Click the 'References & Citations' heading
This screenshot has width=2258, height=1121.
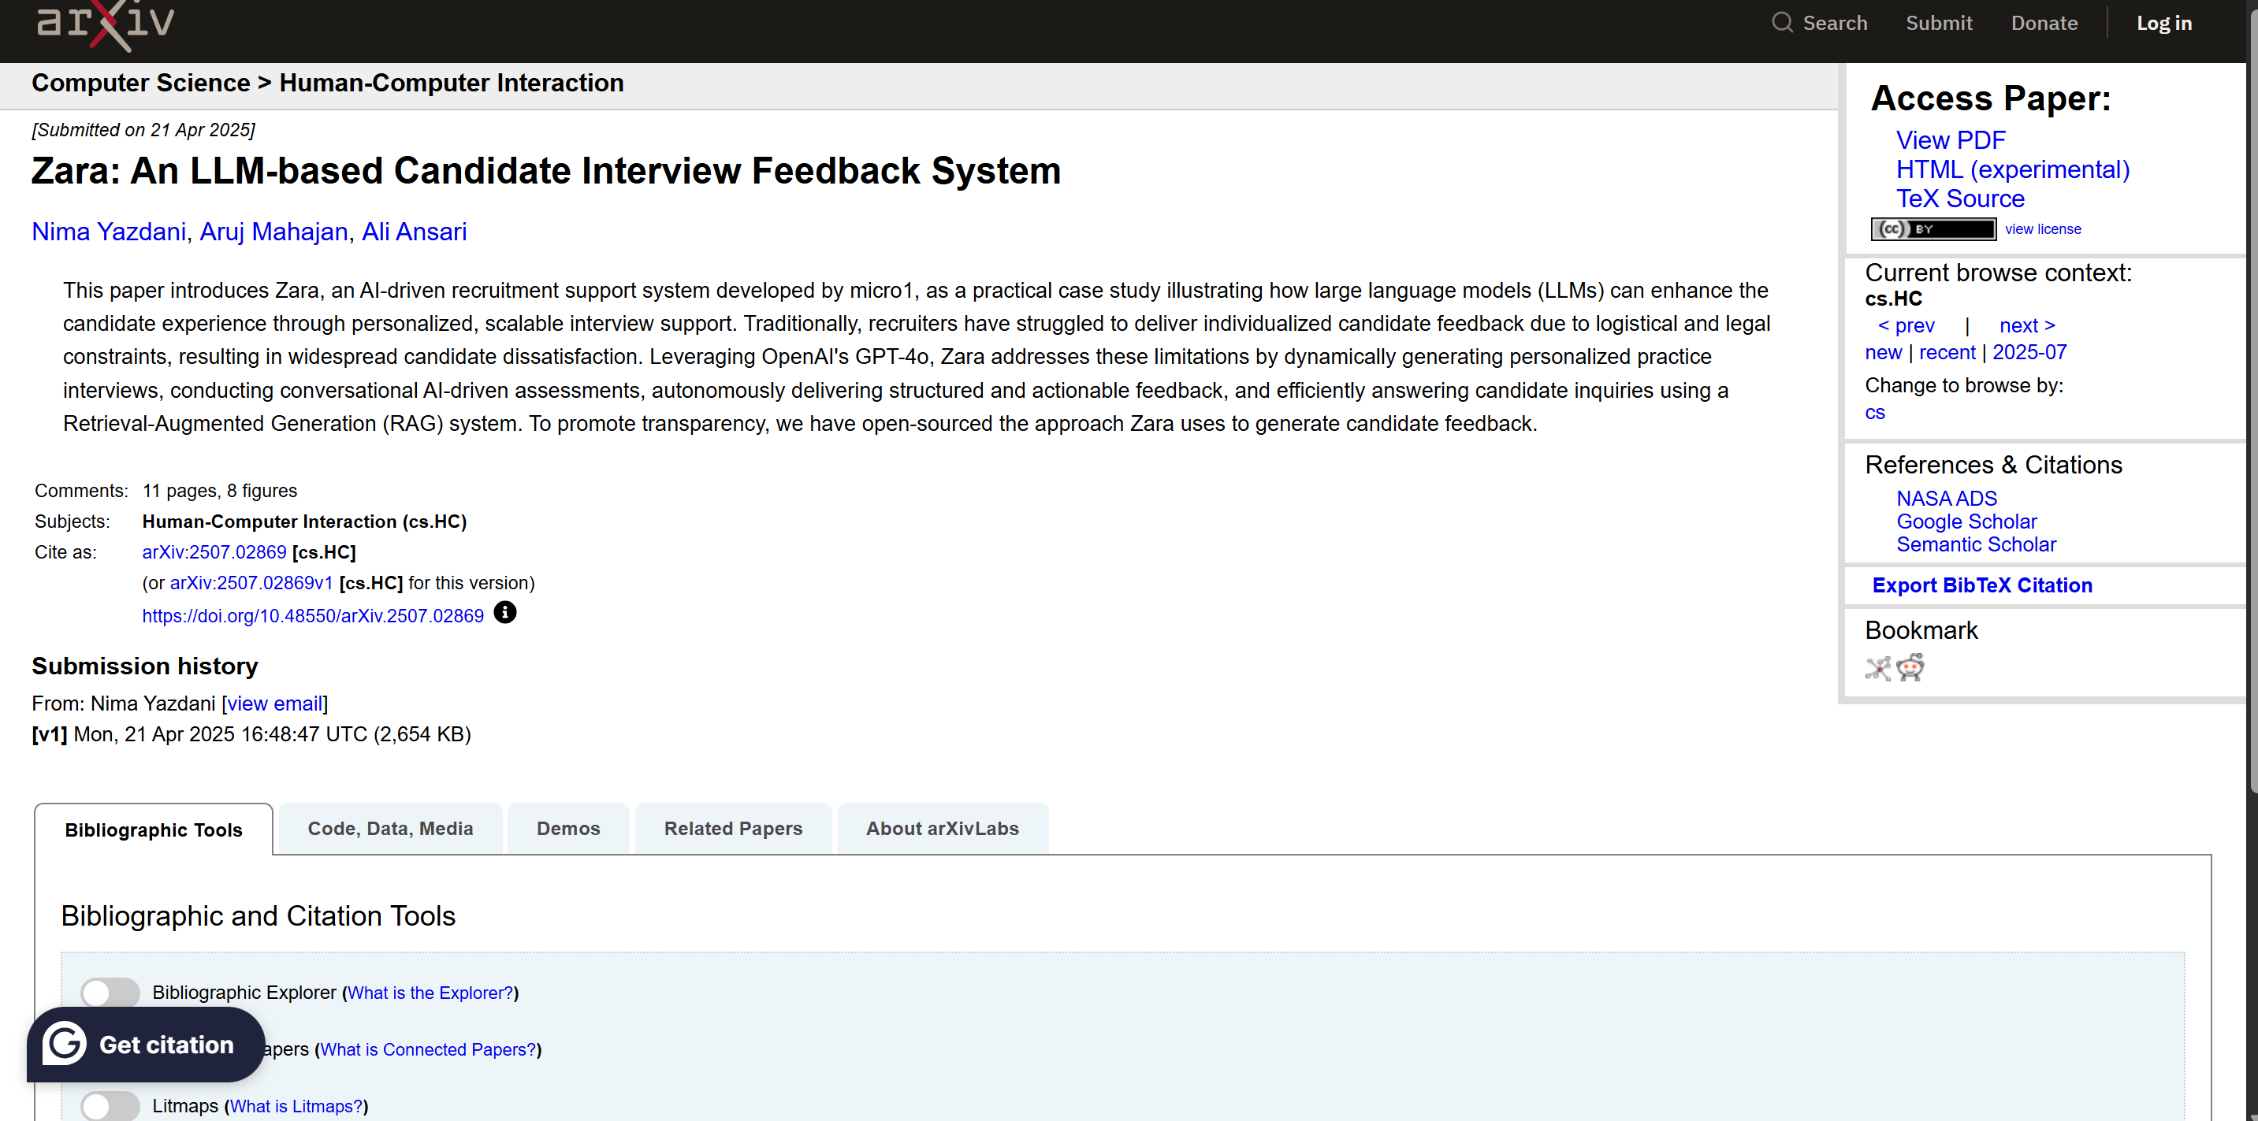[x=1993, y=465]
